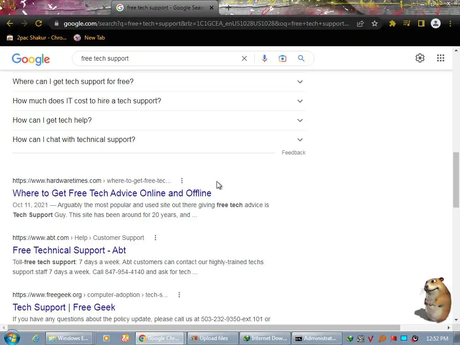
Task: Open Internet Download Manager taskbar button
Action: [x=265, y=338]
